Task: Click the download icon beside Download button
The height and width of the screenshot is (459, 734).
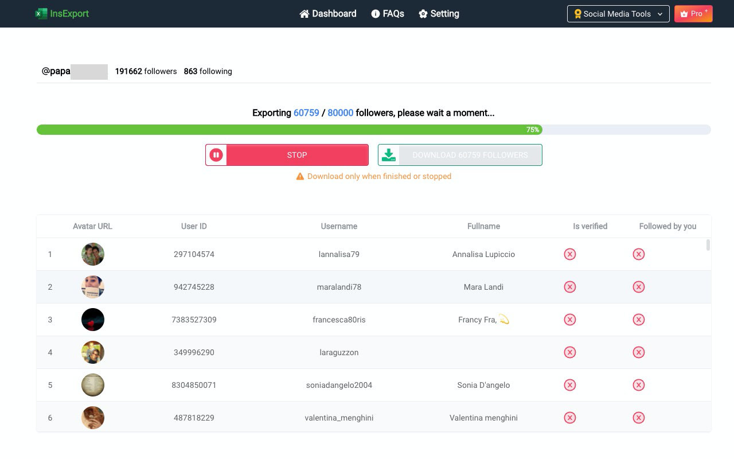Action: coord(389,155)
